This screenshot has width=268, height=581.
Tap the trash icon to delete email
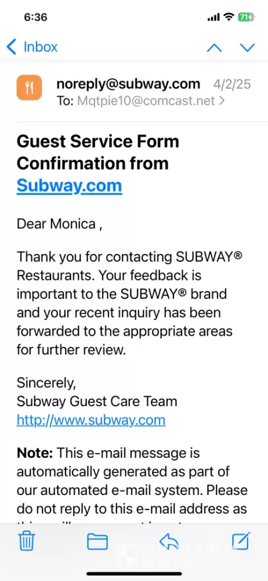(27, 543)
